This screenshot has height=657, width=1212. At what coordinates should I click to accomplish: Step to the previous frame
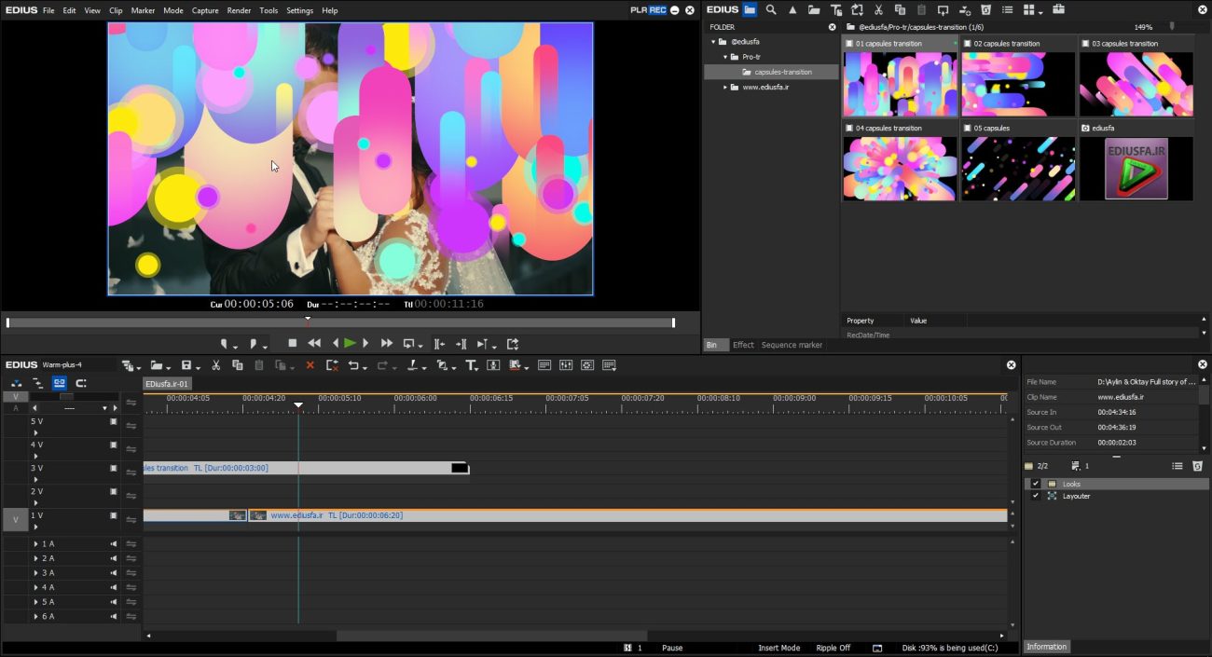click(x=336, y=343)
